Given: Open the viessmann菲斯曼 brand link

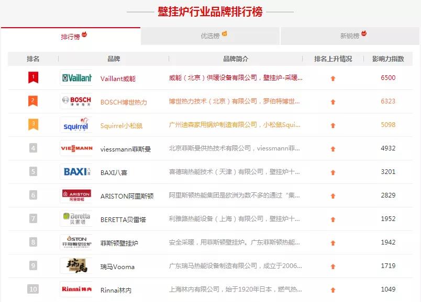Looking at the screenshot, I should (125, 149).
